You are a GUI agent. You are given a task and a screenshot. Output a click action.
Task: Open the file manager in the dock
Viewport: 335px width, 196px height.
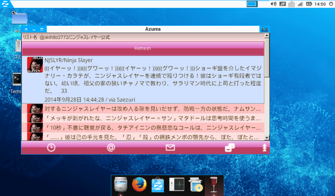pyautogui.click(x=121, y=184)
